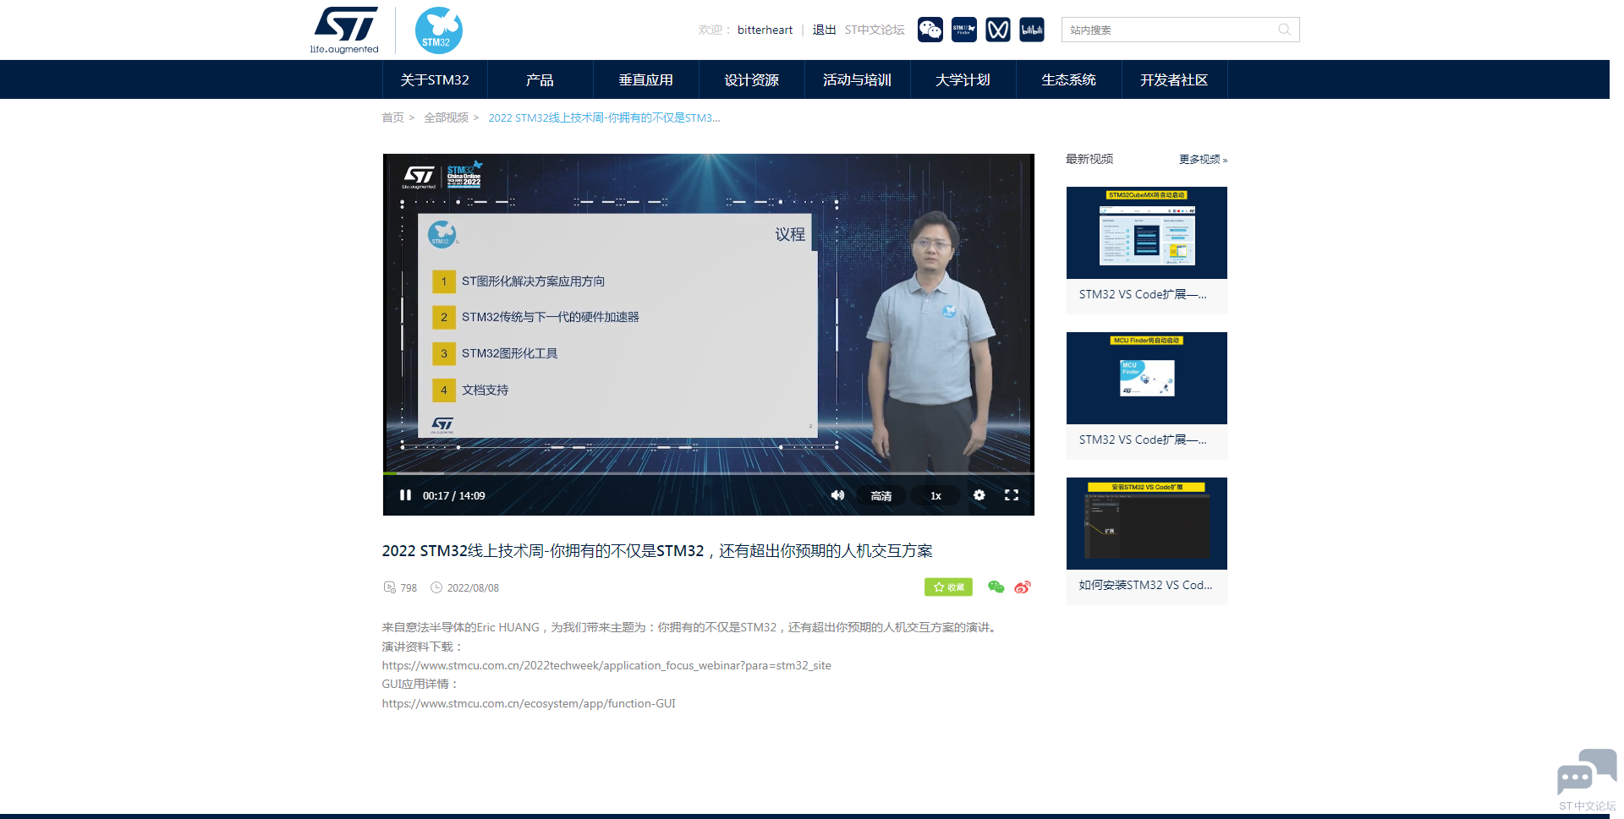Viewport: 1624px width, 819px height.
Task: Click the butterfly app icon in header
Action: (x=998, y=30)
